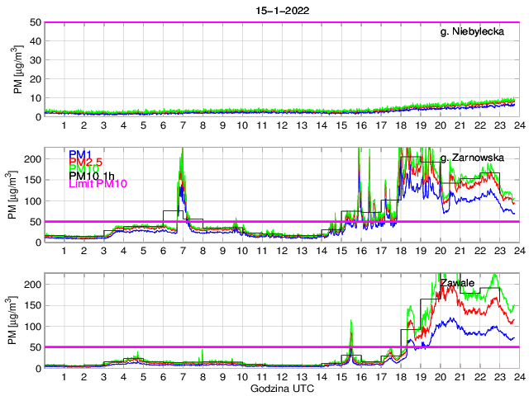This screenshot has height=396, width=529.
Task: Click the blue PM1 legend entry
Action: pos(80,154)
